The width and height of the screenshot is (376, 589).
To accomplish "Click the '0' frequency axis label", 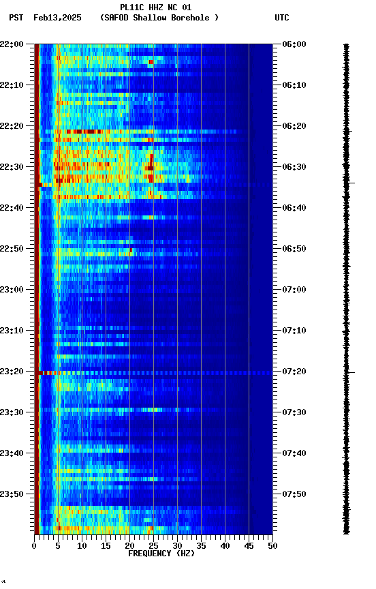I will click(35, 547).
